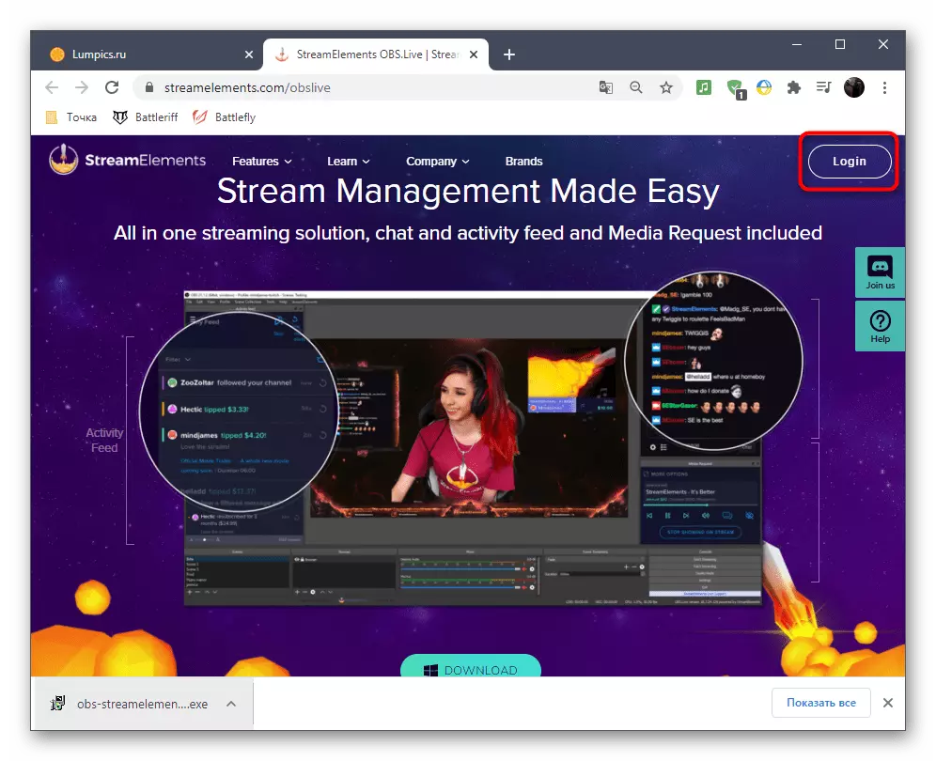Click the Показать все button
The height and width of the screenshot is (761, 936).
pos(820,703)
